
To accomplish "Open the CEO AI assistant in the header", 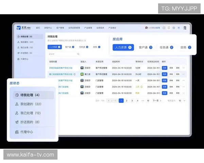I will (152, 28).
